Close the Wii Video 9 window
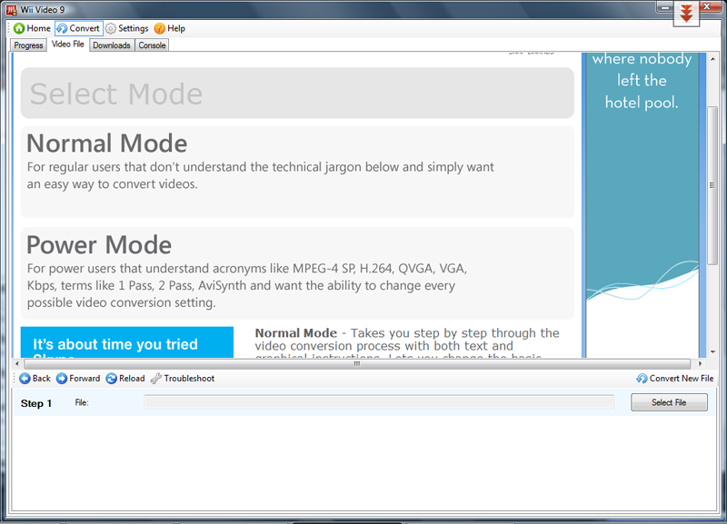This screenshot has width=727, height=524. point(708,7)
